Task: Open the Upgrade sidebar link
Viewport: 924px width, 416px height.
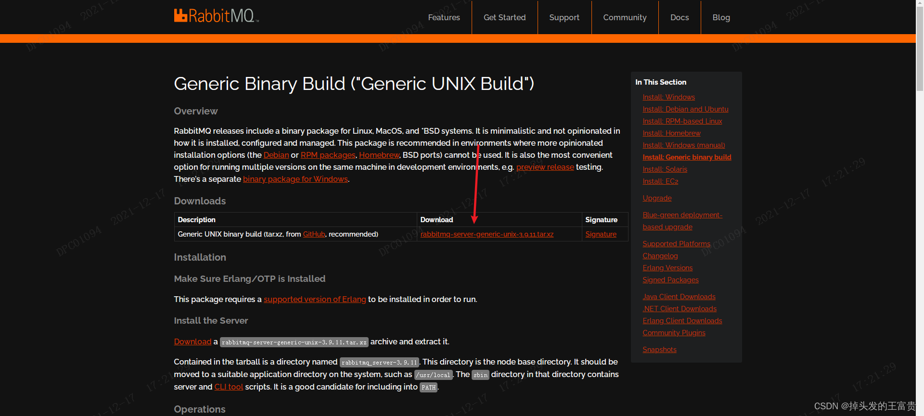Action: coord(657,198)
